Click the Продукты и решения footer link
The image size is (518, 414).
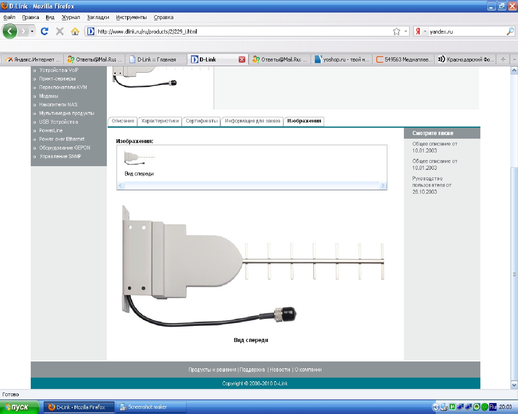(212, 370)
